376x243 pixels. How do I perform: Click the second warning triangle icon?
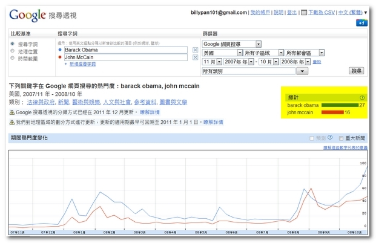(12, 122)
